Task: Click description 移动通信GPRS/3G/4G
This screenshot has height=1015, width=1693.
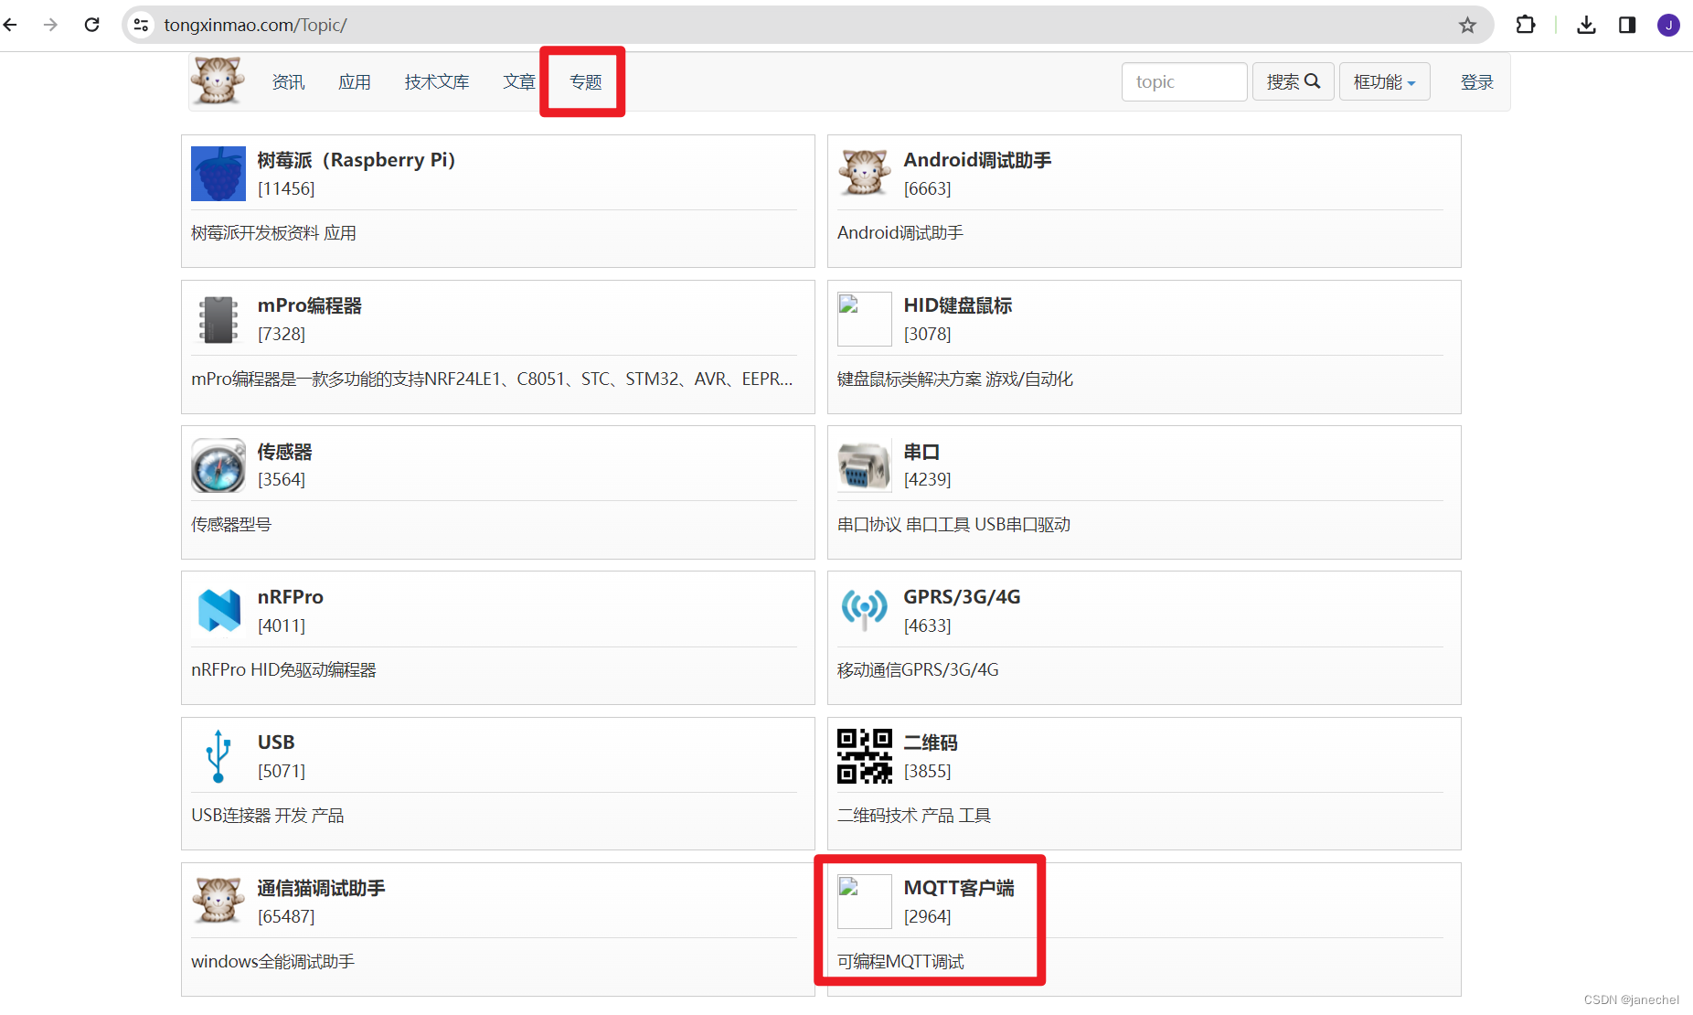Action: pos(918,670)
